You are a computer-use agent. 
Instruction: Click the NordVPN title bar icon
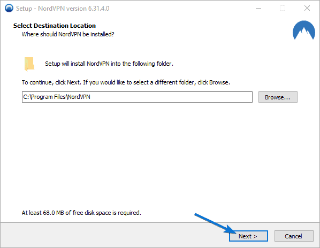point(9,9)
